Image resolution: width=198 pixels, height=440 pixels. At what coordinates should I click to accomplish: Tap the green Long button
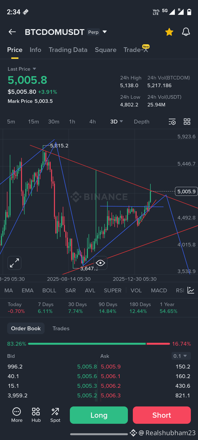point(99,415)
